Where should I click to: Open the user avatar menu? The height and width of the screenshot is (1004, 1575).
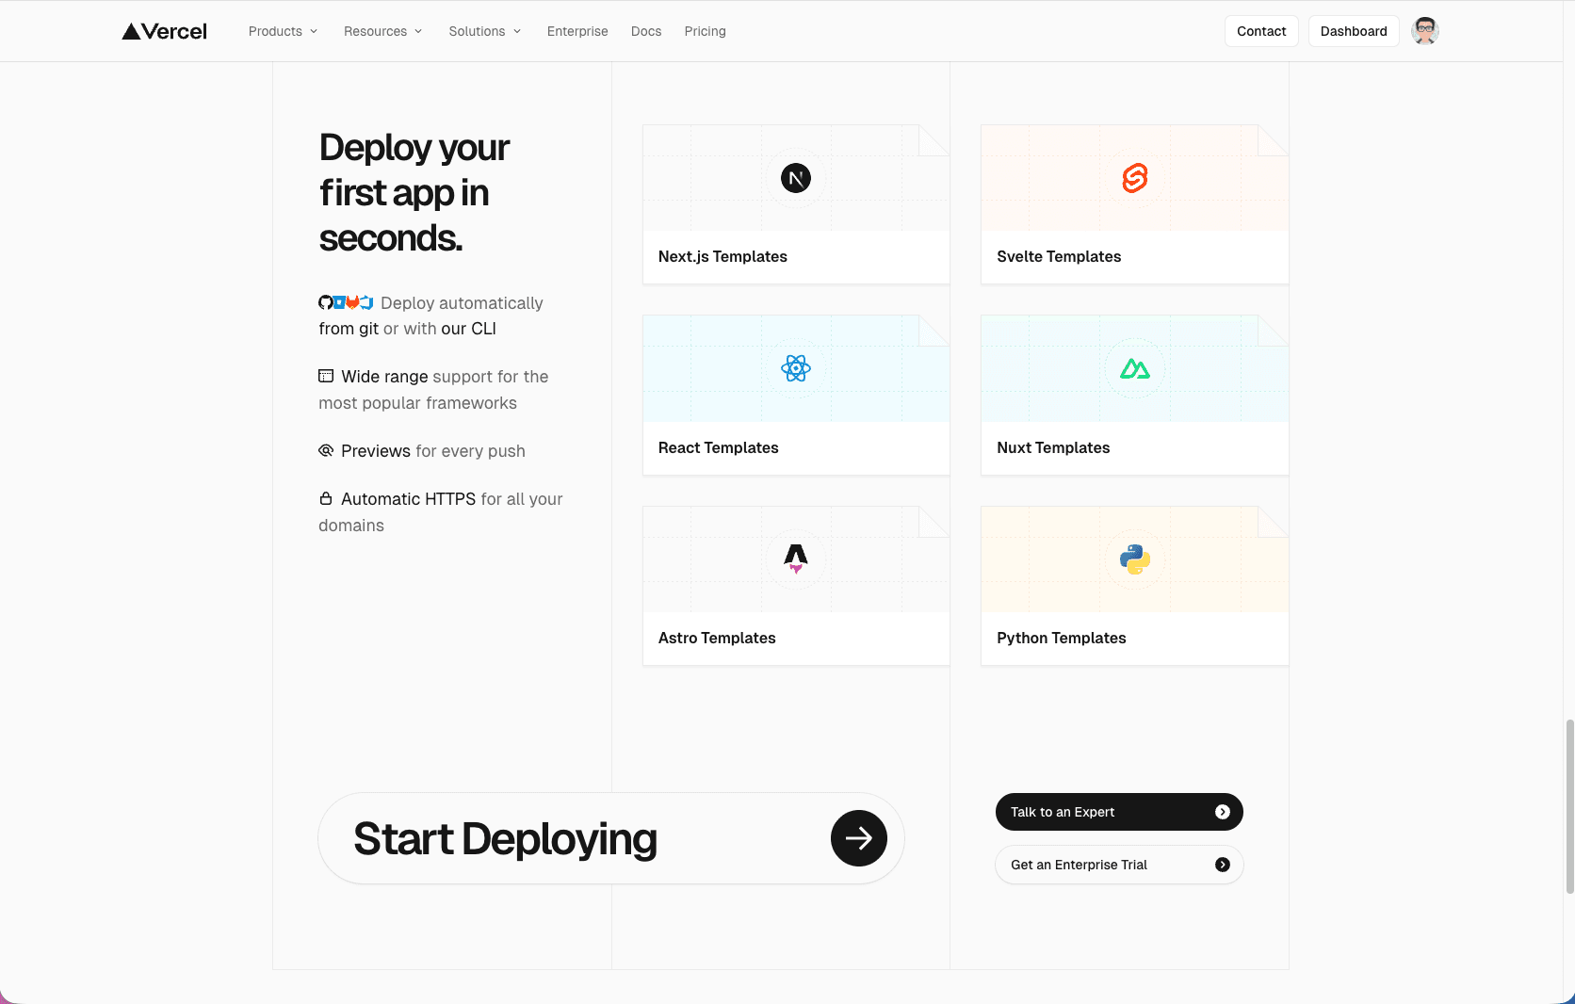1424,31
